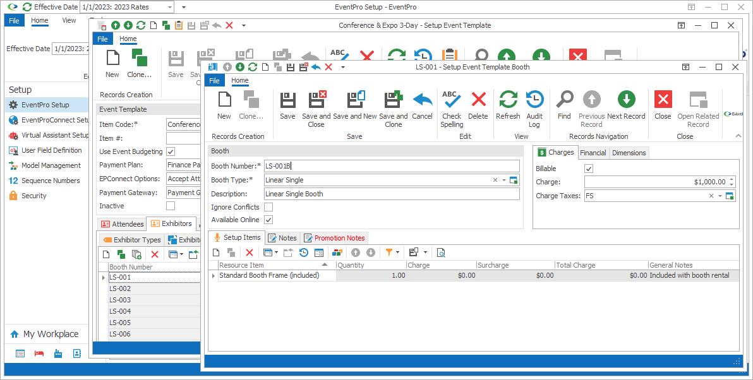The image size is (753, 380).
Task: Run Check Spelling on the booth
Action: [452, 109]
